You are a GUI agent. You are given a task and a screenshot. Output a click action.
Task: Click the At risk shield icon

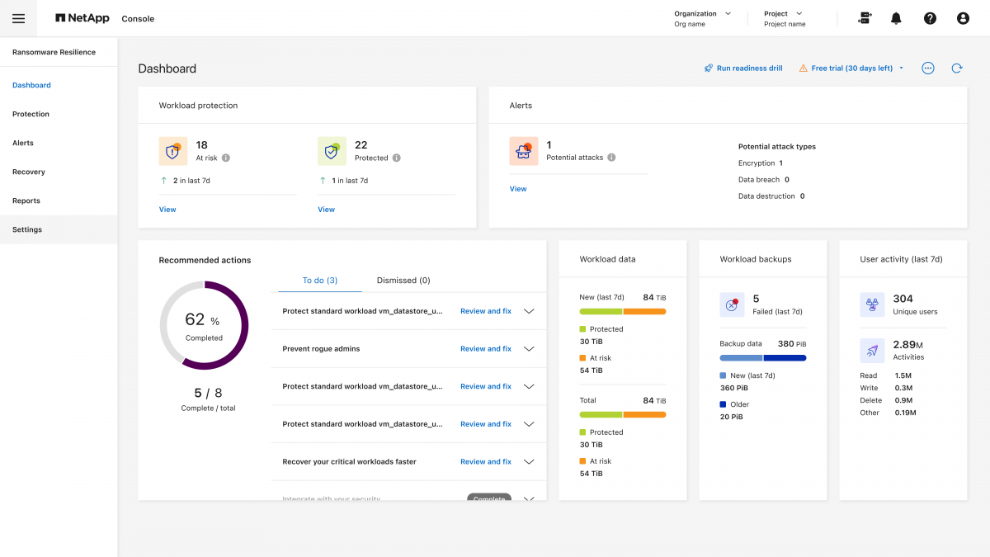(x=173, y=151)
